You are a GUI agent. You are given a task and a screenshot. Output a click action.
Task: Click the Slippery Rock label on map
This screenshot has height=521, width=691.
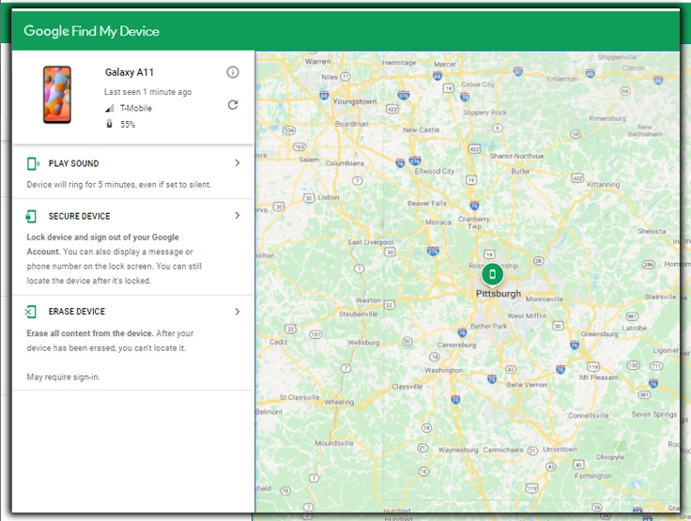(x=484, y=113)
